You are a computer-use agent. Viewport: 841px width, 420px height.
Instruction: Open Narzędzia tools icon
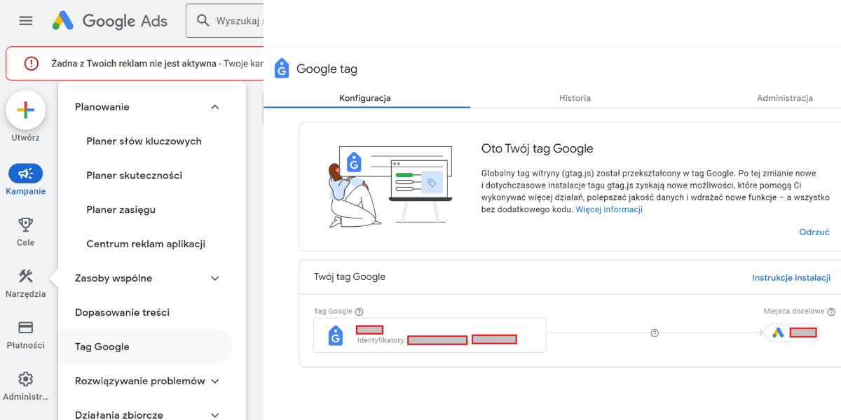pos(26,276)
